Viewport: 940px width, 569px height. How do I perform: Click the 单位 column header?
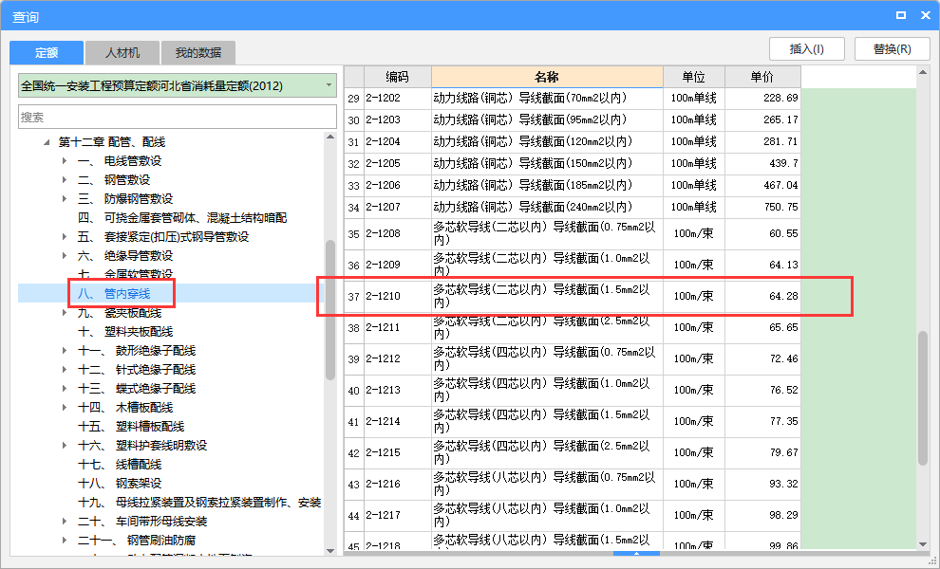694,77
